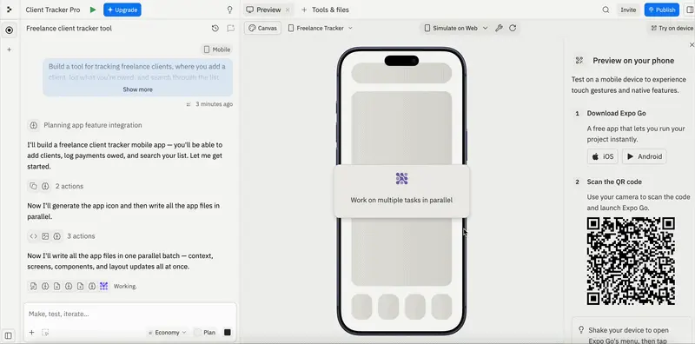The height and width of the screenshot is (344, 695).
Task: Expand the prompt with Show more
Action: point(137,89)
